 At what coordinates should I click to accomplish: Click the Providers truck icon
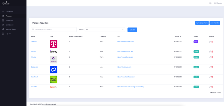point(3,16)
